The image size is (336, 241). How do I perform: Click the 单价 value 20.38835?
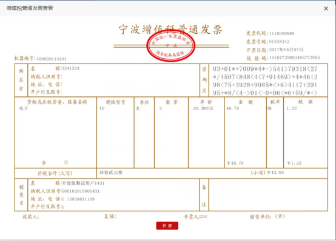click(x=203, y=108)
